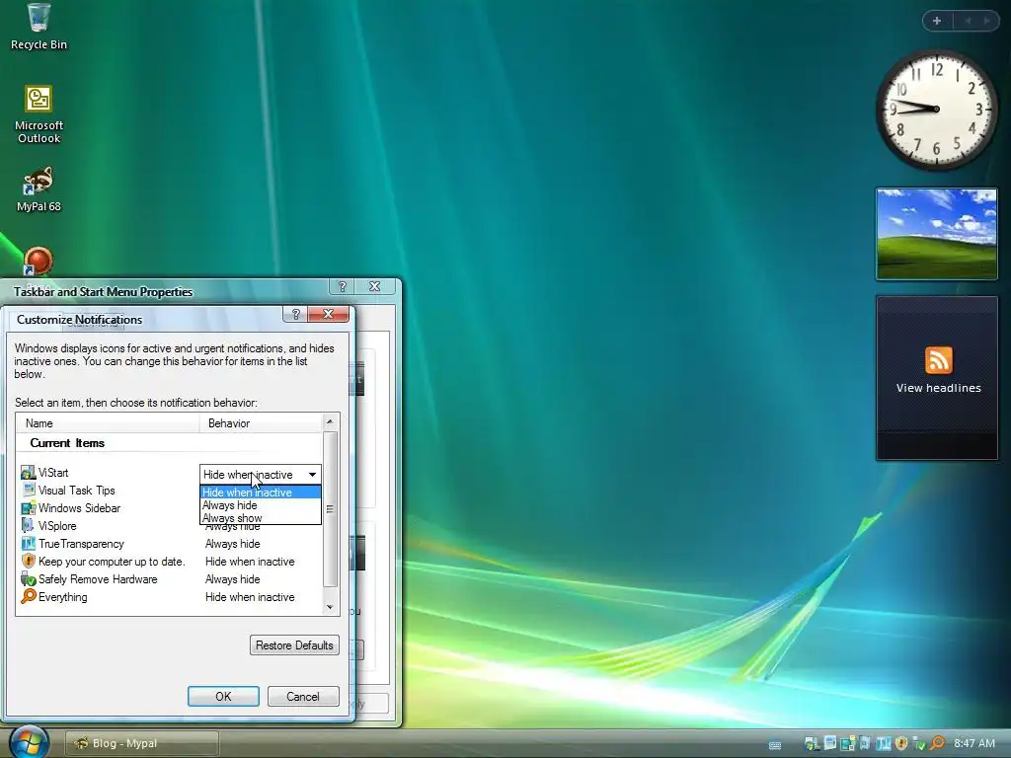Select the Safely Remove Hardware row name
This screenshot has width=1011, height=758.
pyautogui.click(x=98, y=578)
